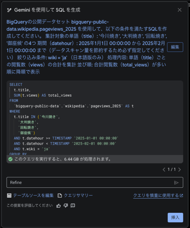This screenshot has height=228, width=190.
Task: Click the datehour >= 2025-01-01 condition line
Action: pos(66,138)
